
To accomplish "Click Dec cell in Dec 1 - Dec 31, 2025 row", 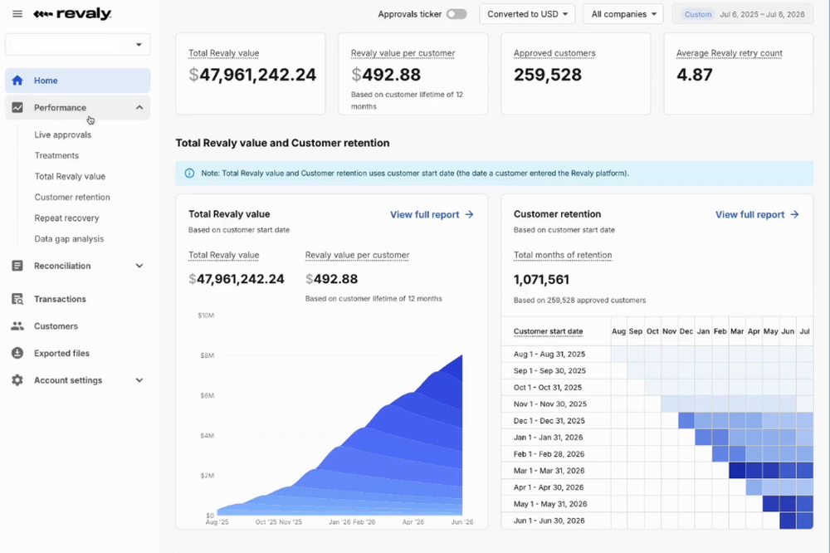I will coord(686,421).
